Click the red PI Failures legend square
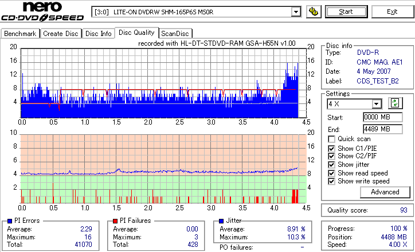 (x=115, y=221)
